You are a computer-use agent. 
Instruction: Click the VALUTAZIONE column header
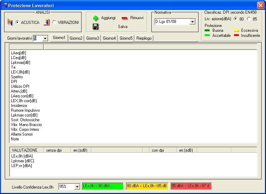click(27, 150)
